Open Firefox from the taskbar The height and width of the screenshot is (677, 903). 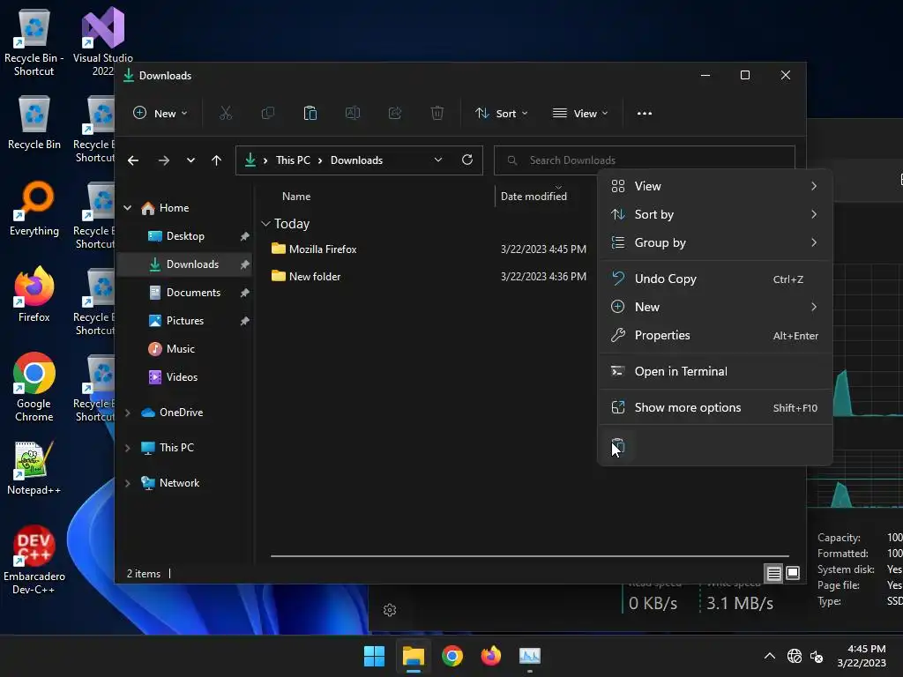point(490,656)
